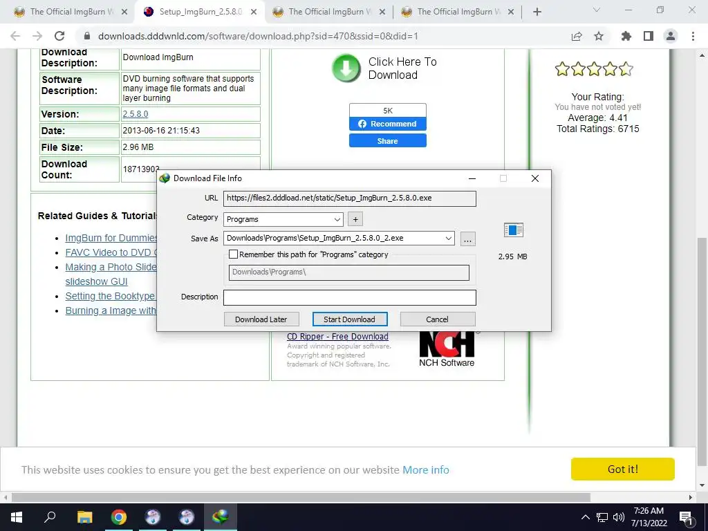Click the volume speaker tray icon
This screenshot has height=531, width=708.
click(x=619, y=517)
